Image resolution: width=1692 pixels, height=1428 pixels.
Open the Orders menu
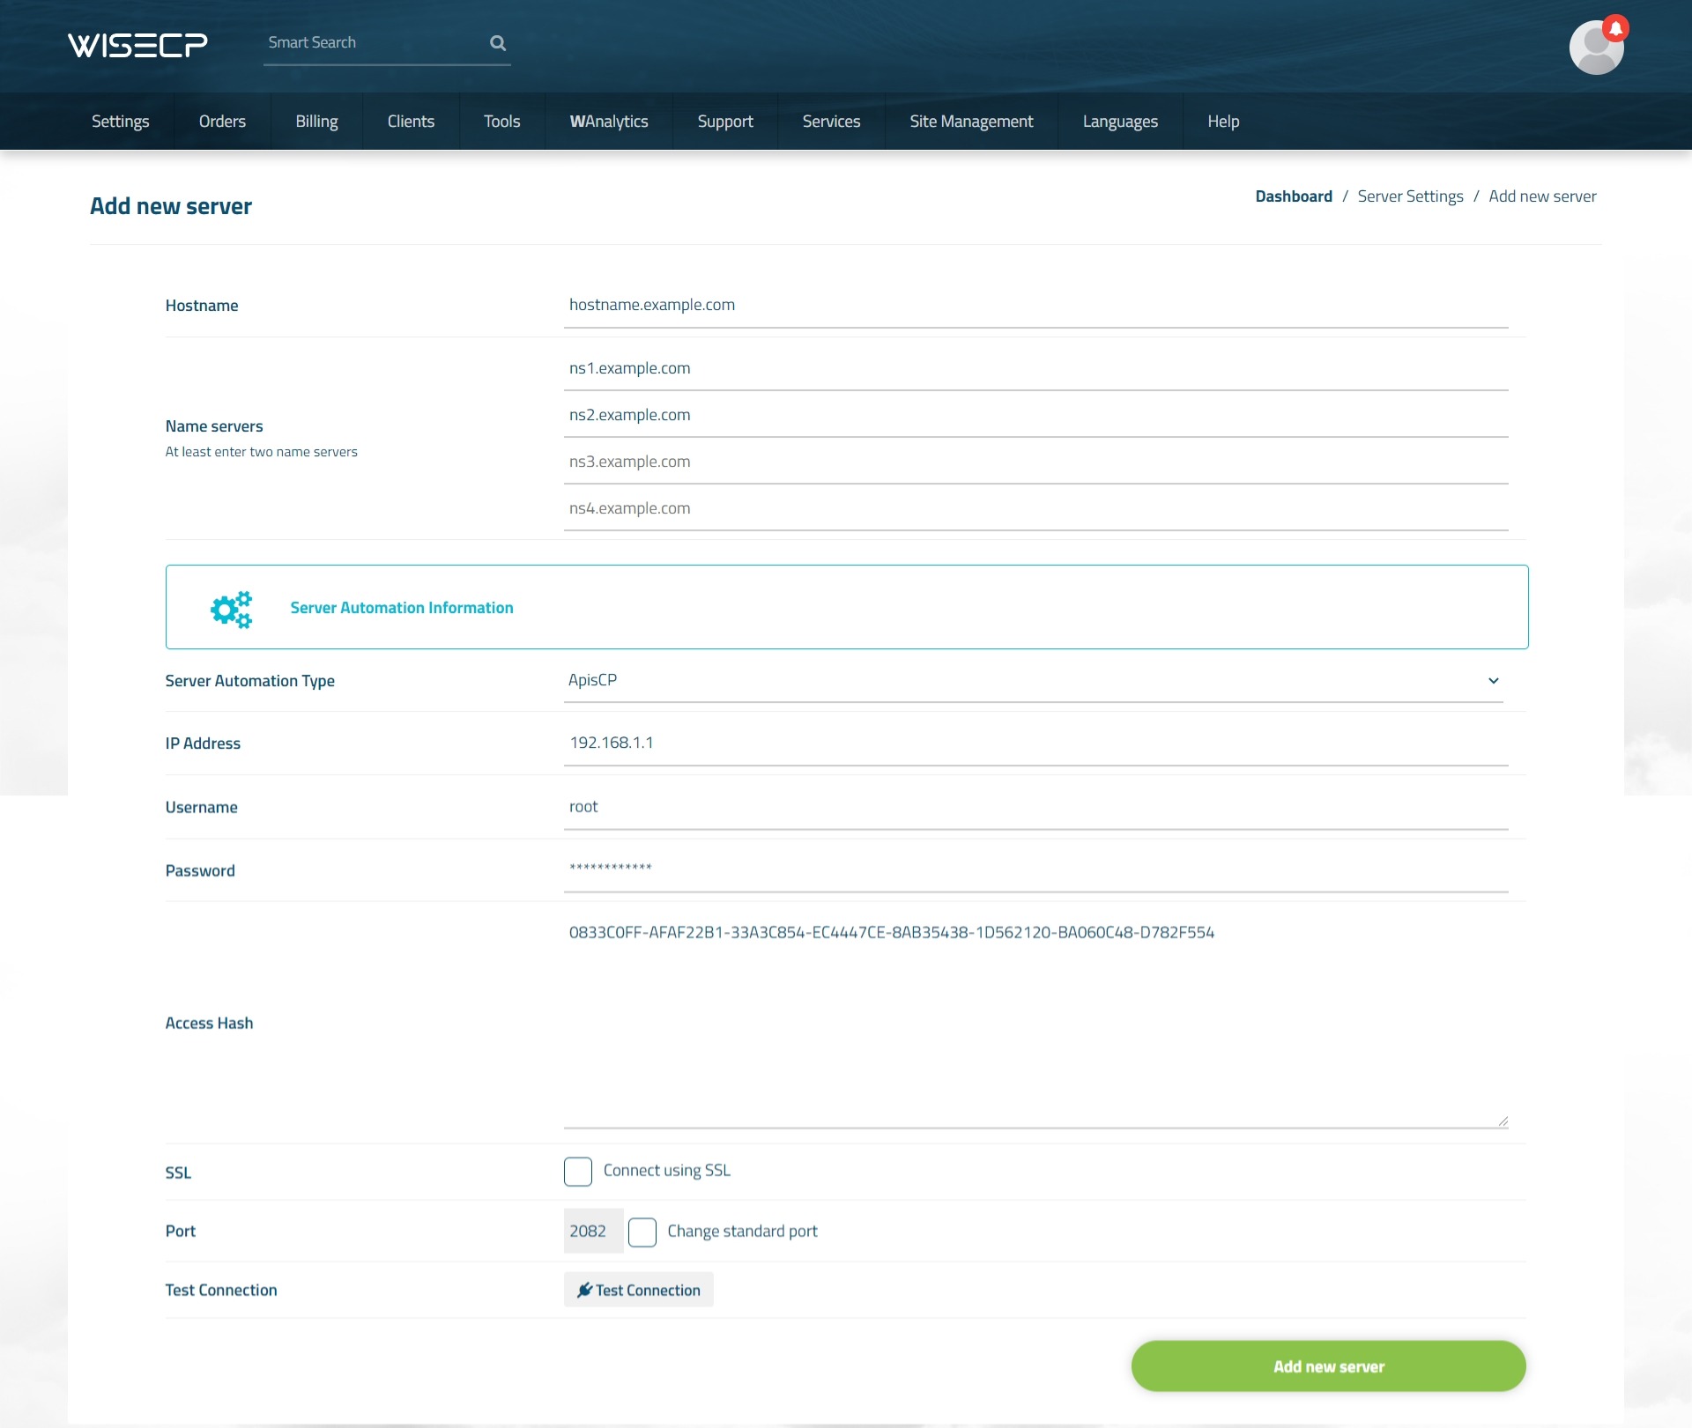pos(222,122)
